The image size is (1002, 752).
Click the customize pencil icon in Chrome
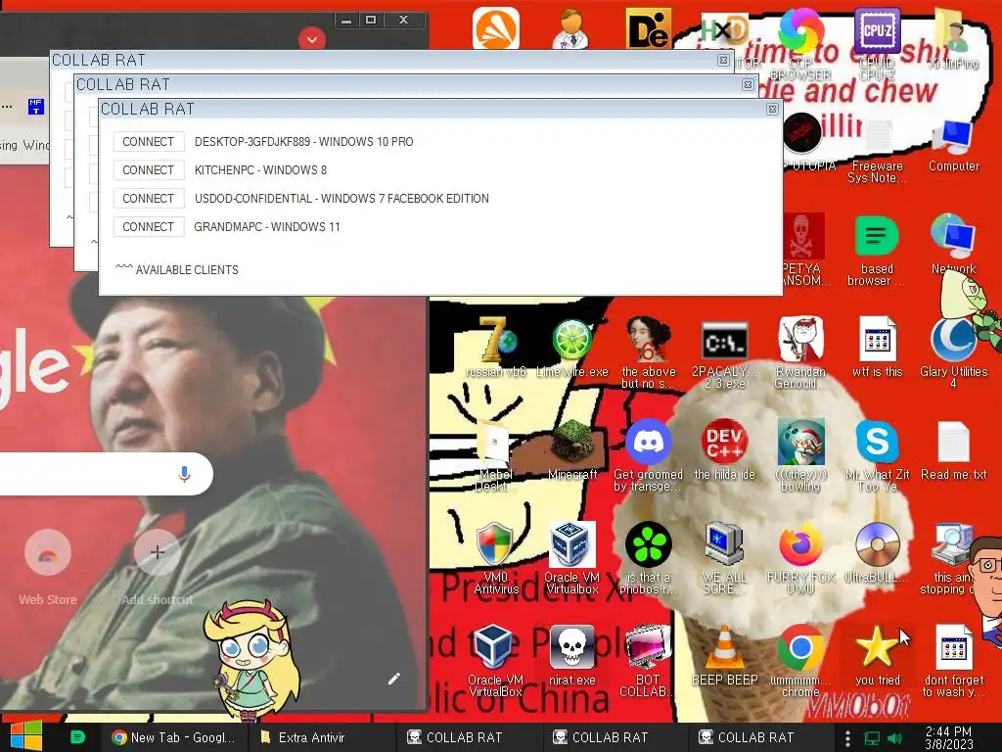pyautogui.click(x=393, y=679)
